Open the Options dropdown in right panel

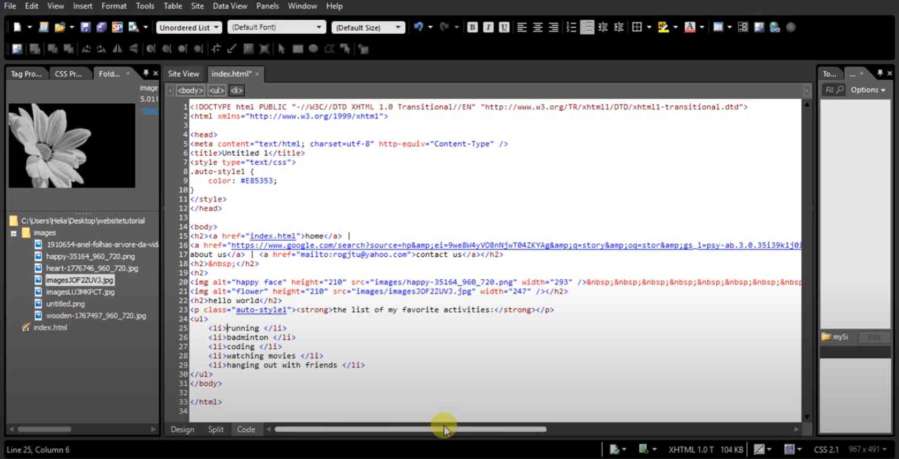[868, 90]
